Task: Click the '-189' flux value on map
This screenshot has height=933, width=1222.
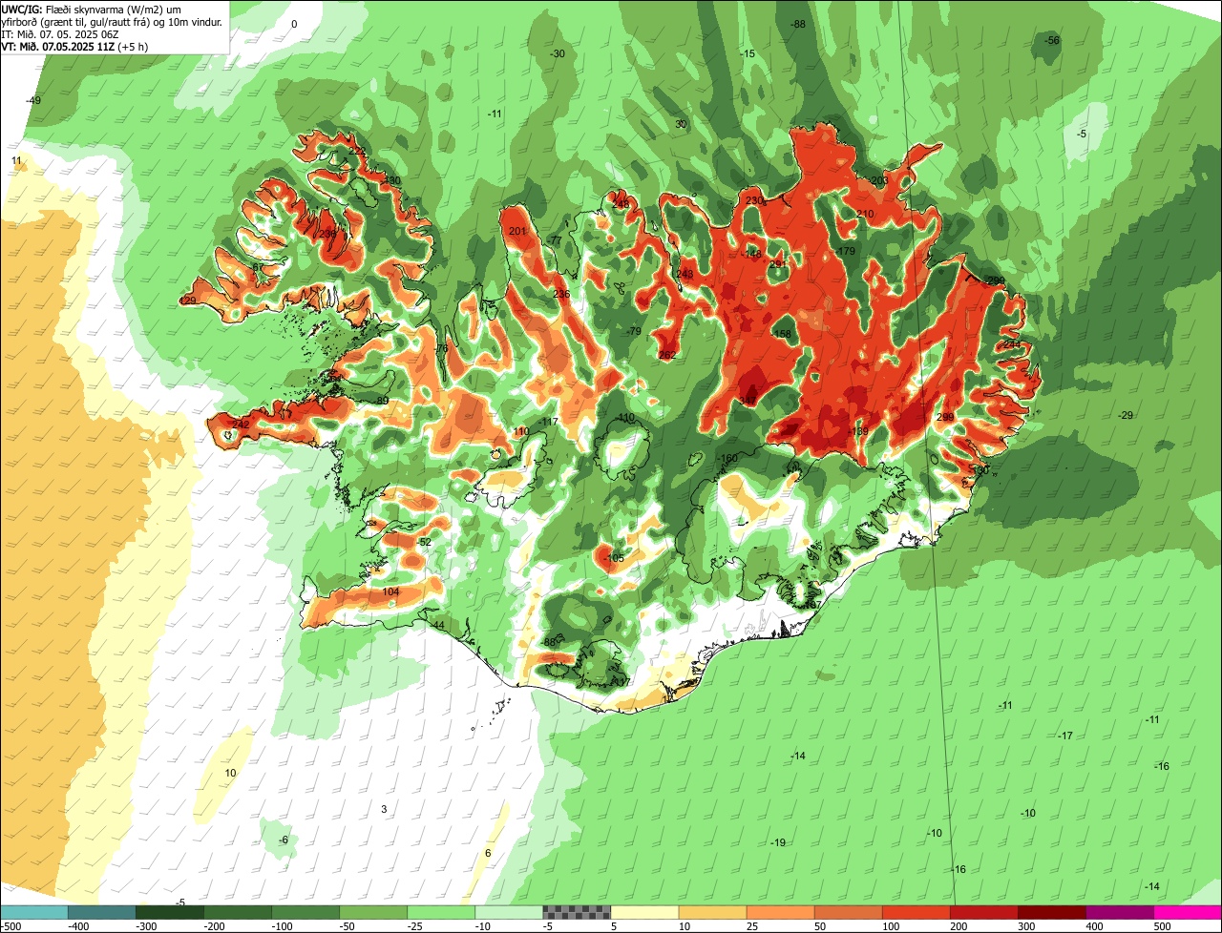Action: coord(859,432)
